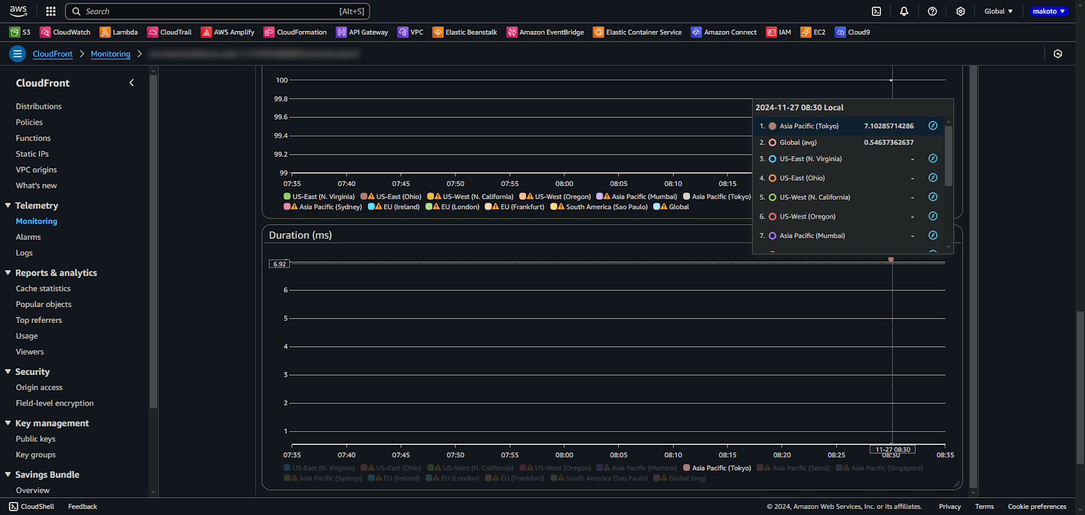1085x515 pixels.
Task: Open Elastic Container Service shortcut
Action: click(637, 32)
